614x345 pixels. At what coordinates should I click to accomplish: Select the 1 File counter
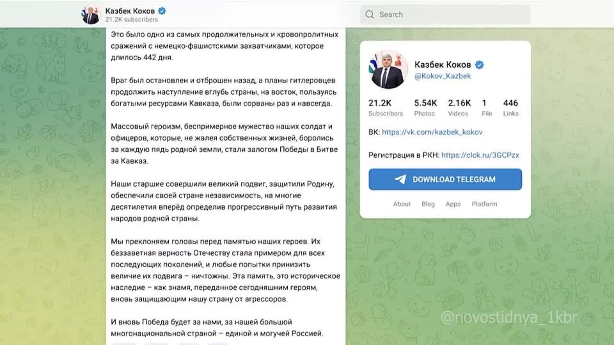[487, 107]
